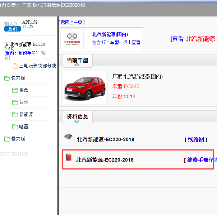Click the 慢充版 folder icon

coord(7,139)
